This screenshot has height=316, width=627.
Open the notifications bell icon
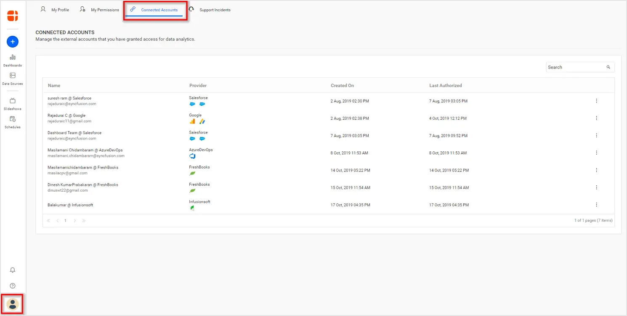(13, 270)
